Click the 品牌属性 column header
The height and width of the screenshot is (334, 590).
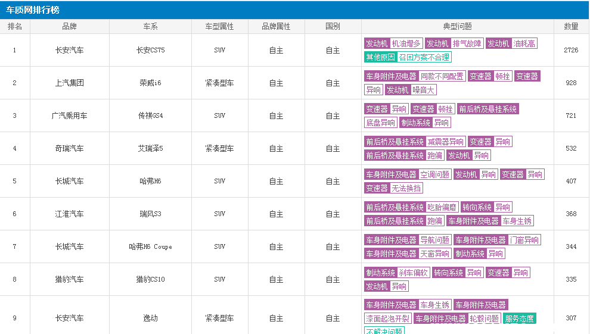[276, 26]
